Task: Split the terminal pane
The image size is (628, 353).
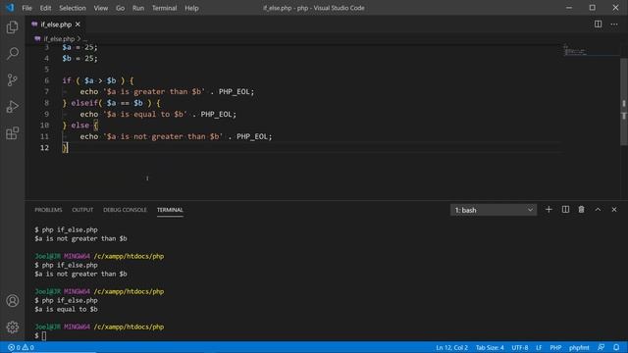Action: click(x=565, y=209)
